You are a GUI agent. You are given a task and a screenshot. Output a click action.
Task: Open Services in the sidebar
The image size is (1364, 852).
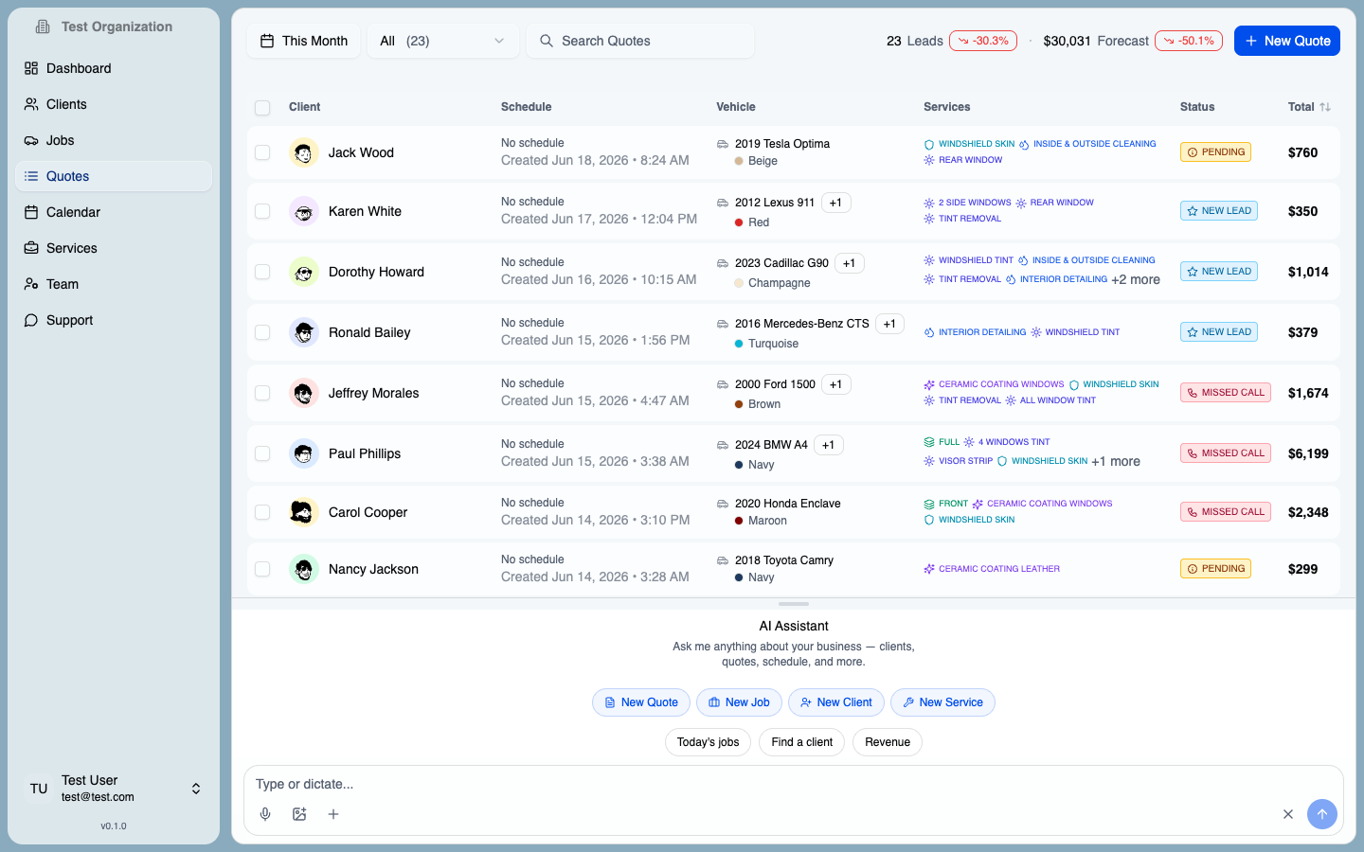point(114,248)
